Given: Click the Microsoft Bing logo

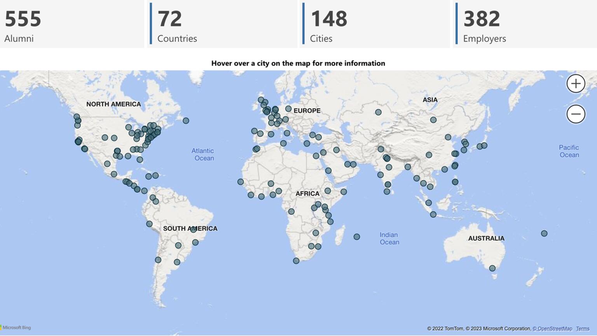Looking at the screenshot, I should [x=16, y=327].
